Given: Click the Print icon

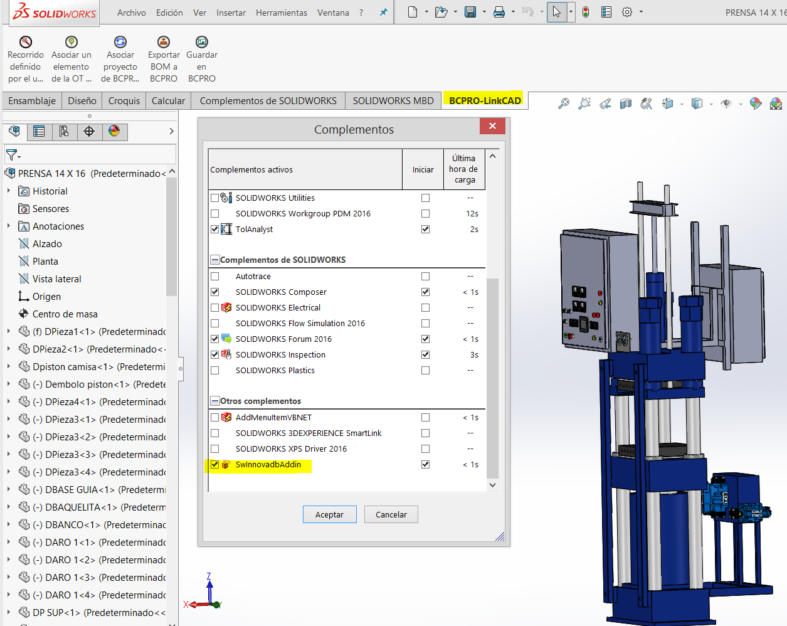Looking at the screenshot, I should 499,12.
